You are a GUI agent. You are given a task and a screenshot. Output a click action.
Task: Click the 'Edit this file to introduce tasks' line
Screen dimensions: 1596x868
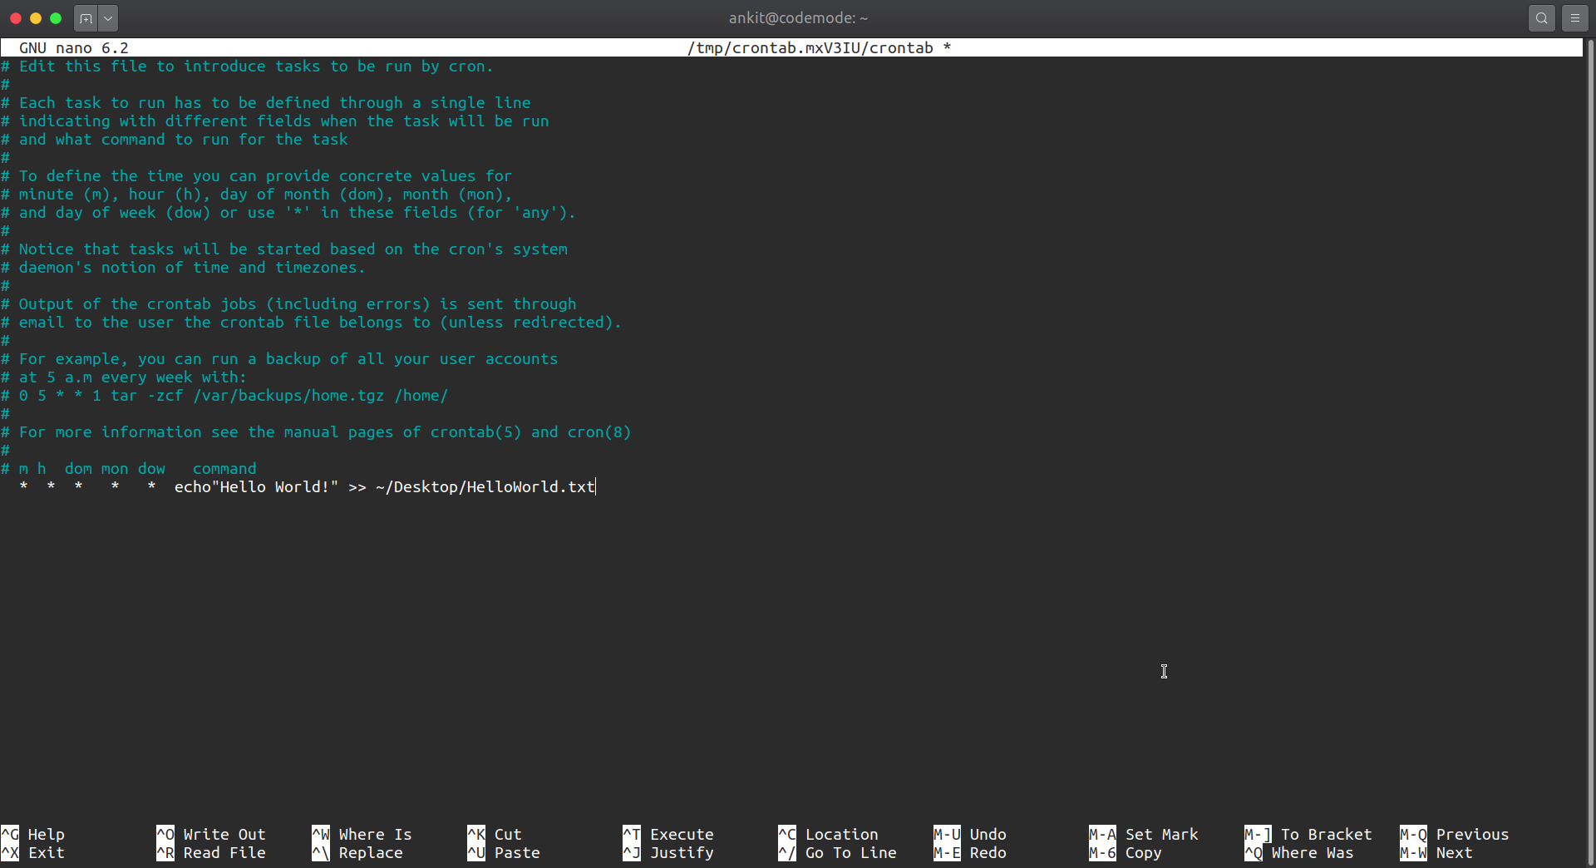click(248, 67)
